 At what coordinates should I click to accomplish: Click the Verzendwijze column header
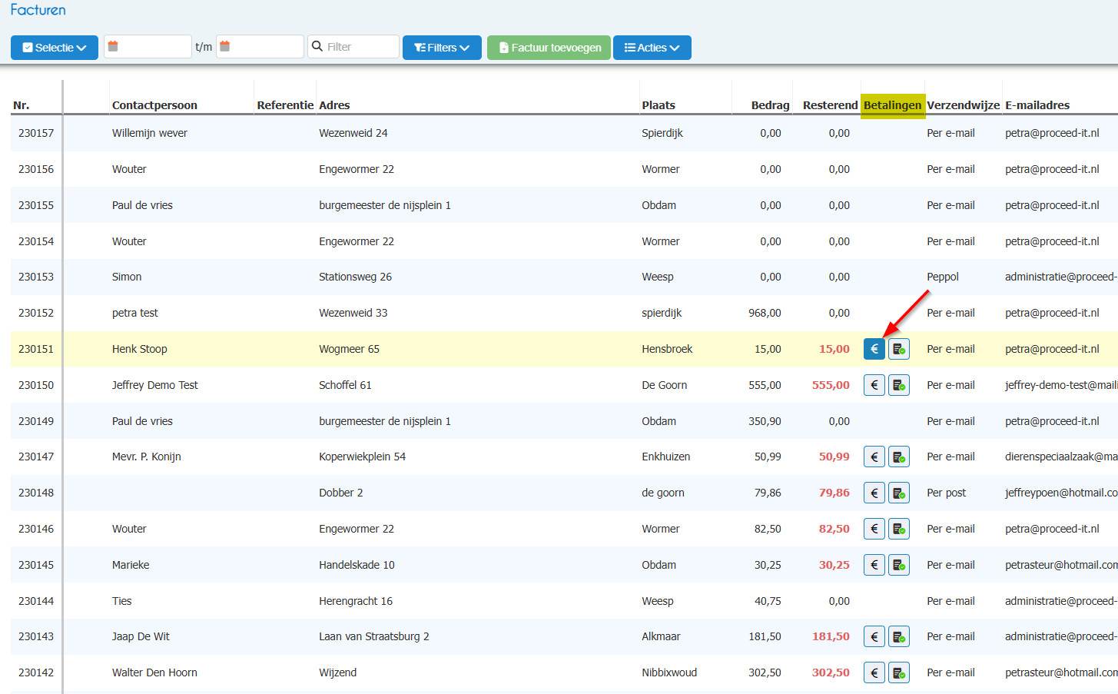[x=964, y=105]
